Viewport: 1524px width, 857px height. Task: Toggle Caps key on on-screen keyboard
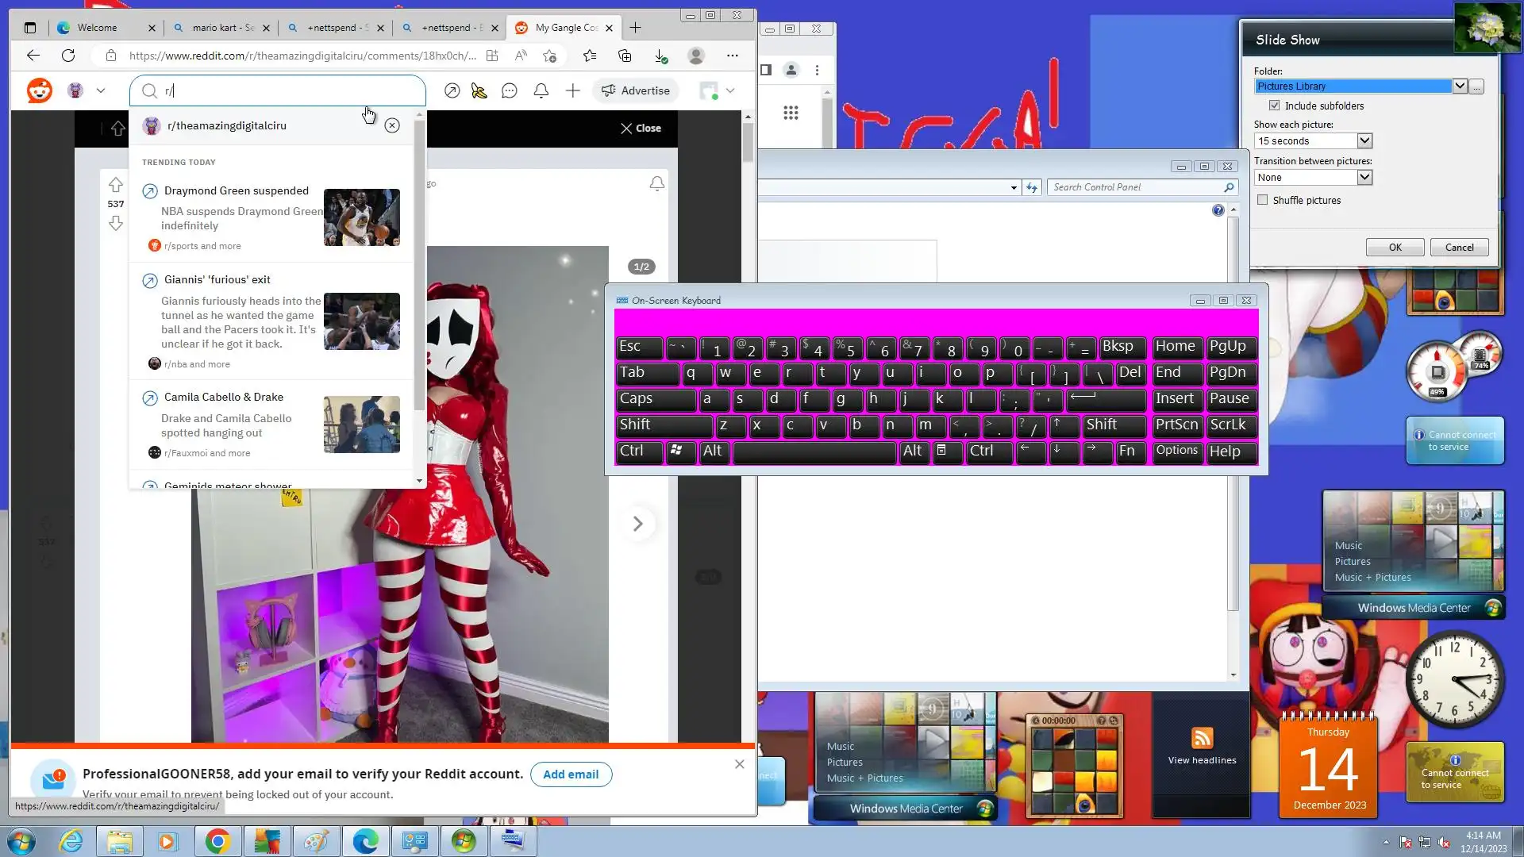pyautogui.click(x=654, y=399)
